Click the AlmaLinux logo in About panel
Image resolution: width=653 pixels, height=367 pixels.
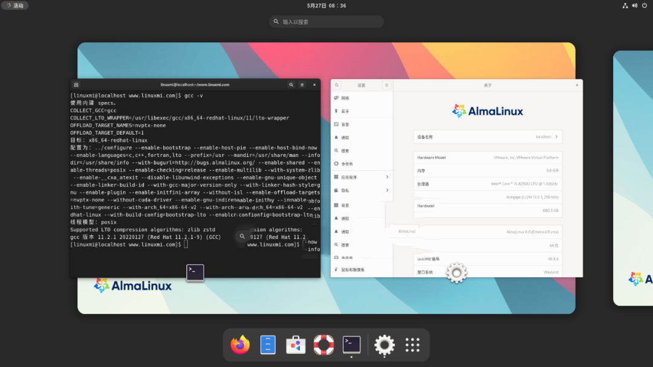(x=488, y=112)
